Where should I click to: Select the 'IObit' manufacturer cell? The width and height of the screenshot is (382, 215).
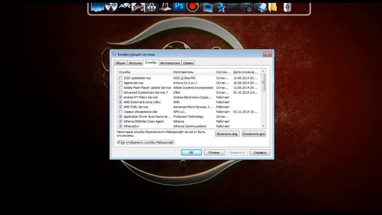[177, 93]
